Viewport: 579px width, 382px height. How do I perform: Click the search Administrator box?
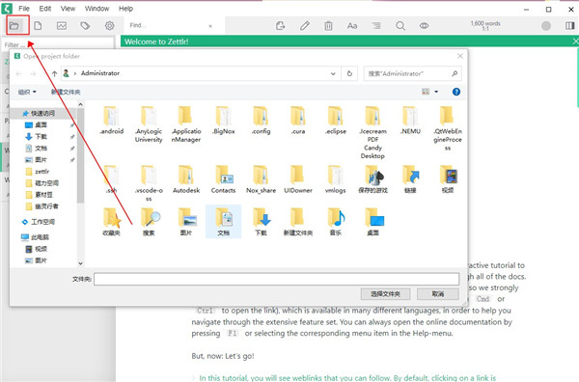pos(412,73)
